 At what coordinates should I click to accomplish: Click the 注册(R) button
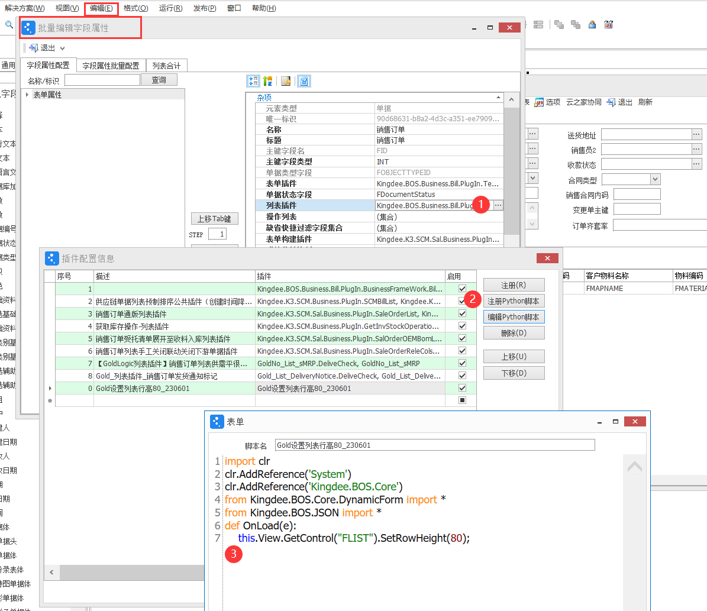tap(514, 285)
